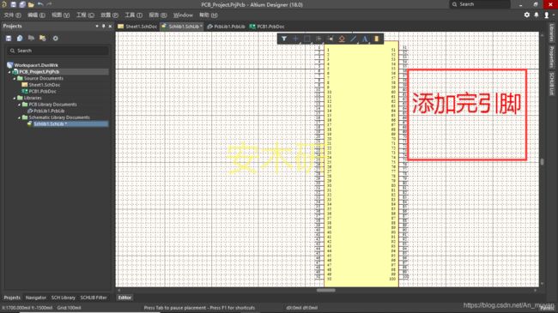558x313 pixels.
Task: Select the IEEE symbol tool in active bar
Action: [342, 39]
